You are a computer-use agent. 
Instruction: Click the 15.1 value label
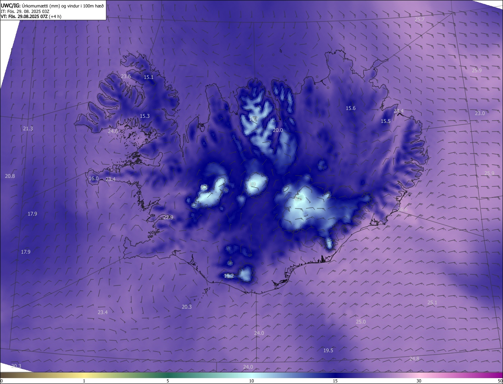point(149,77)
